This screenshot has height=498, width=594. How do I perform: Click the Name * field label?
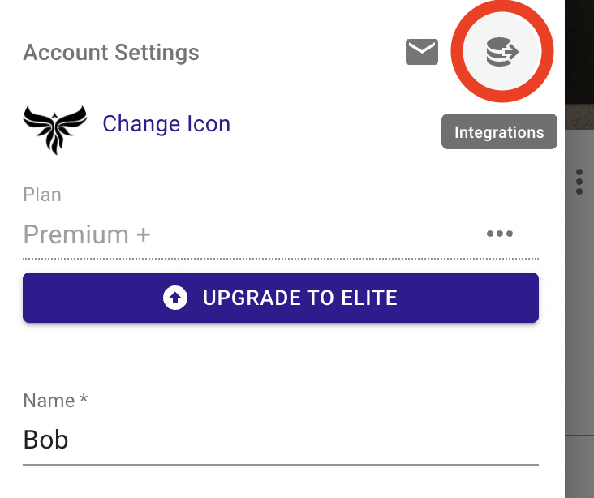[55, 401]
